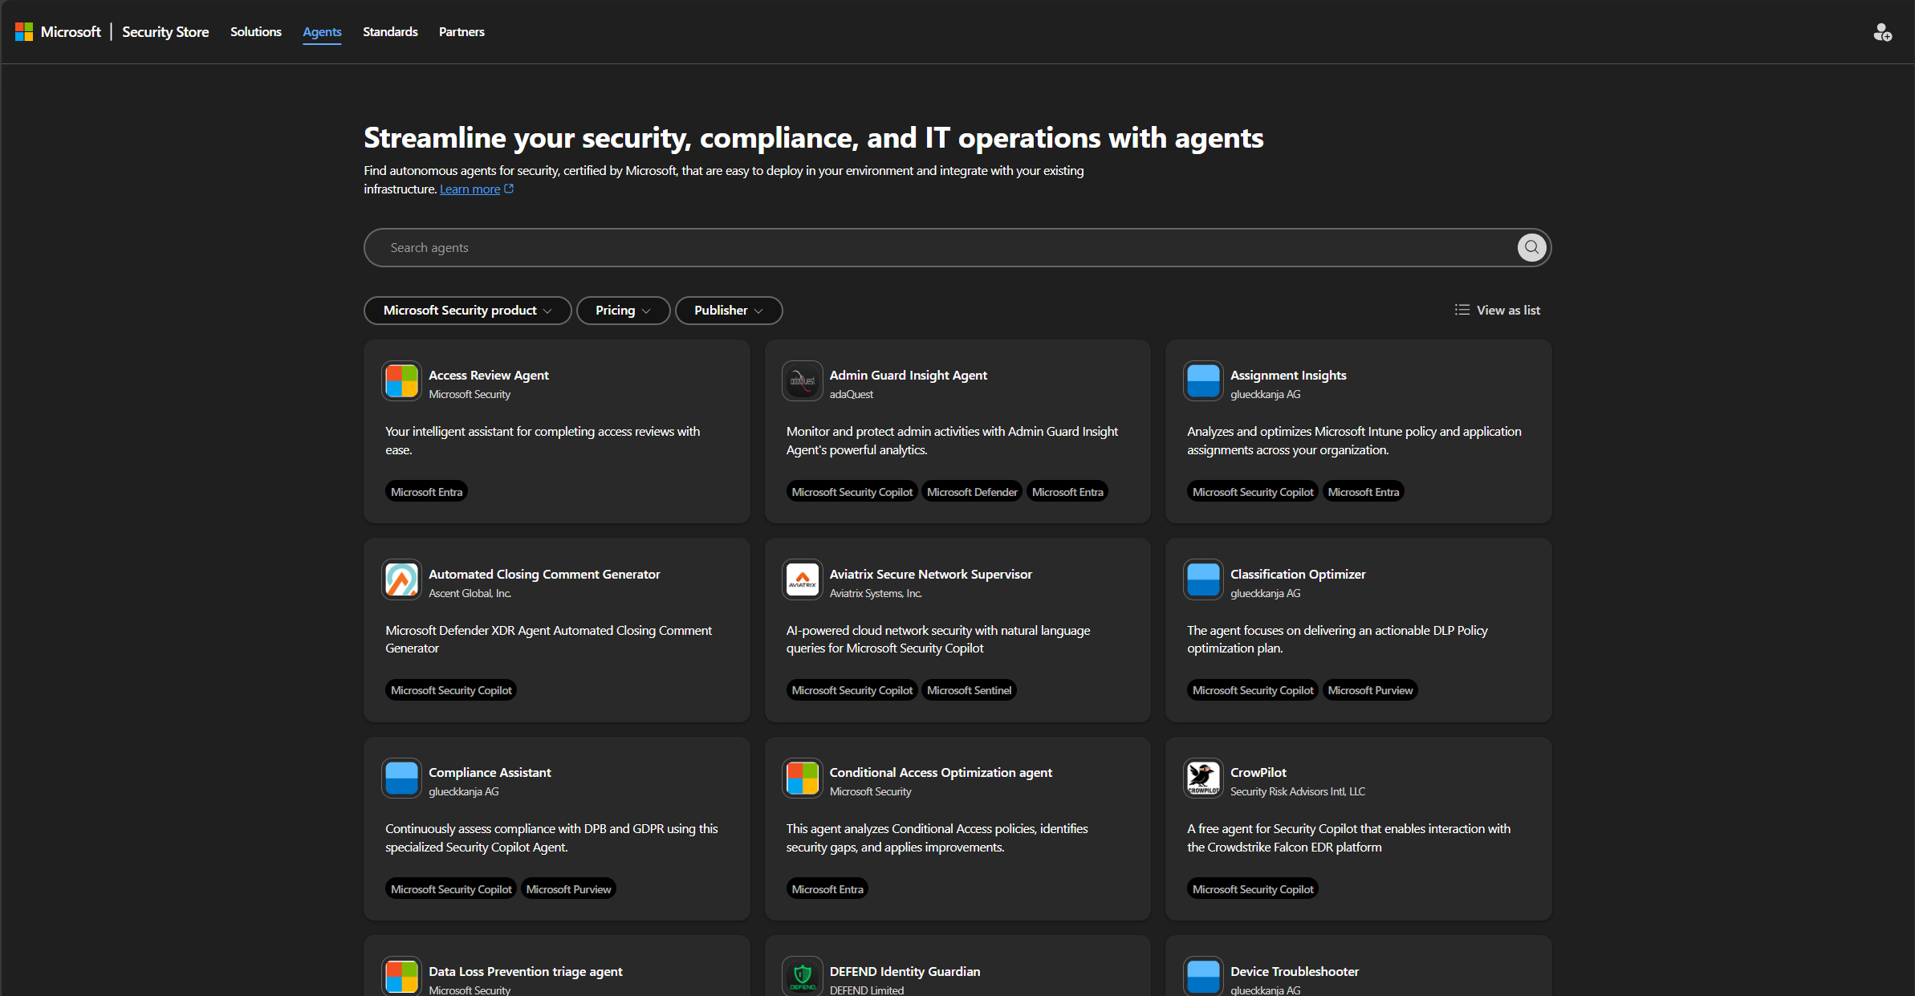Click the search magnifier icon button

(1531, 247)
